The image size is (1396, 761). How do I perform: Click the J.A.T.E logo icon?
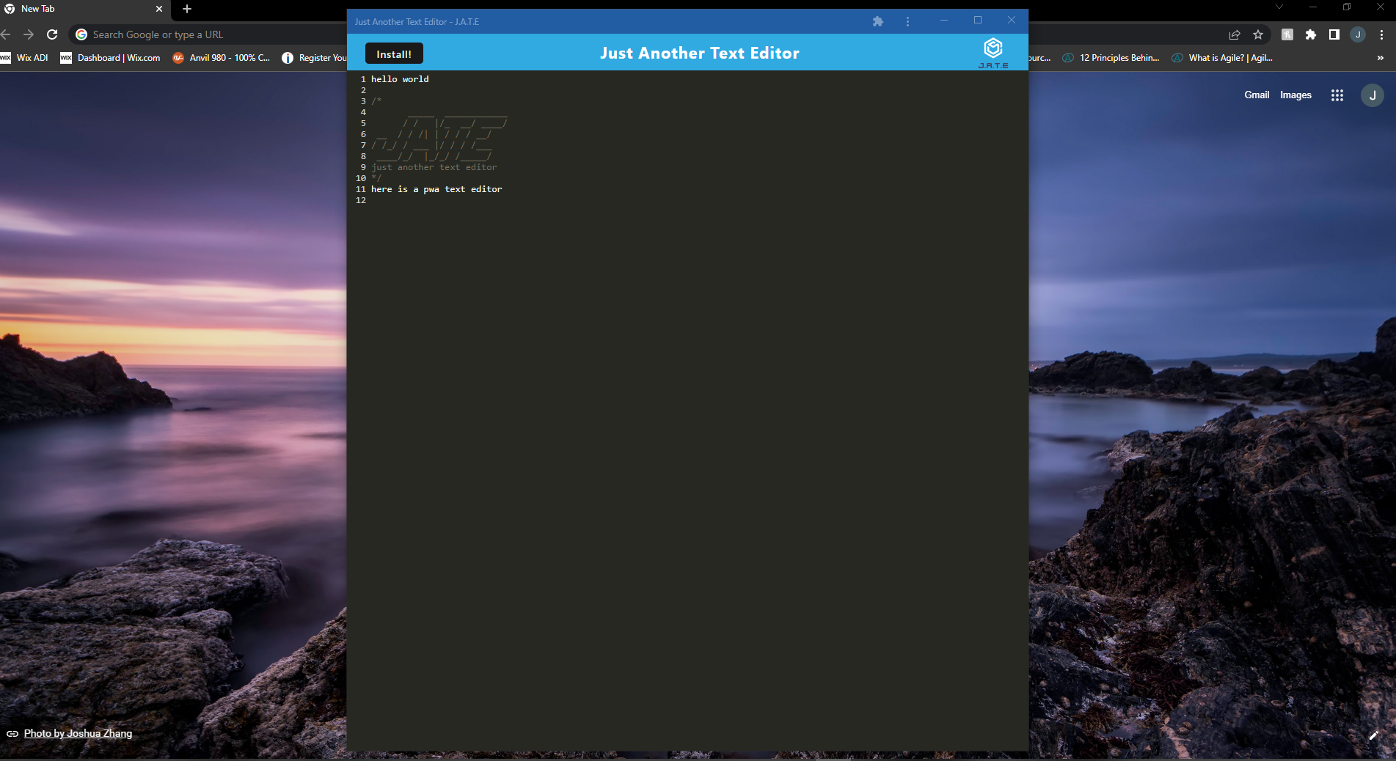point(993,48)
